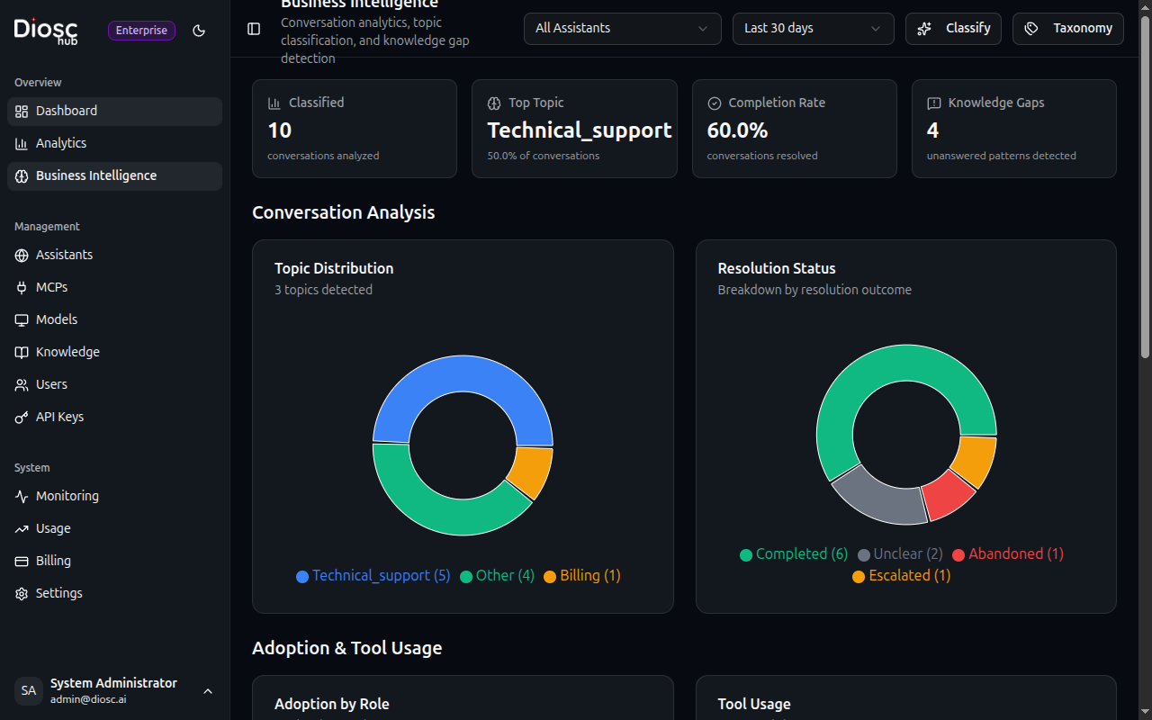Viewport: 1152px width, 720px height.
Task: Select the API Keys key icon
Action: (21, 417)
